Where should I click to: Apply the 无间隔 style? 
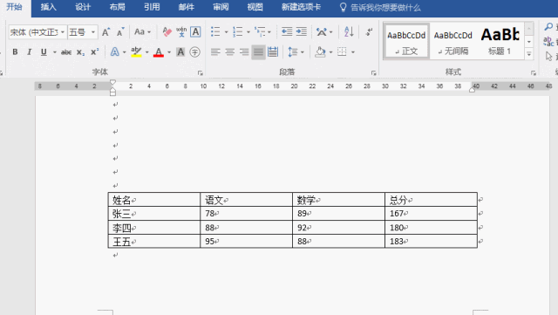click(x=453, y=41)
